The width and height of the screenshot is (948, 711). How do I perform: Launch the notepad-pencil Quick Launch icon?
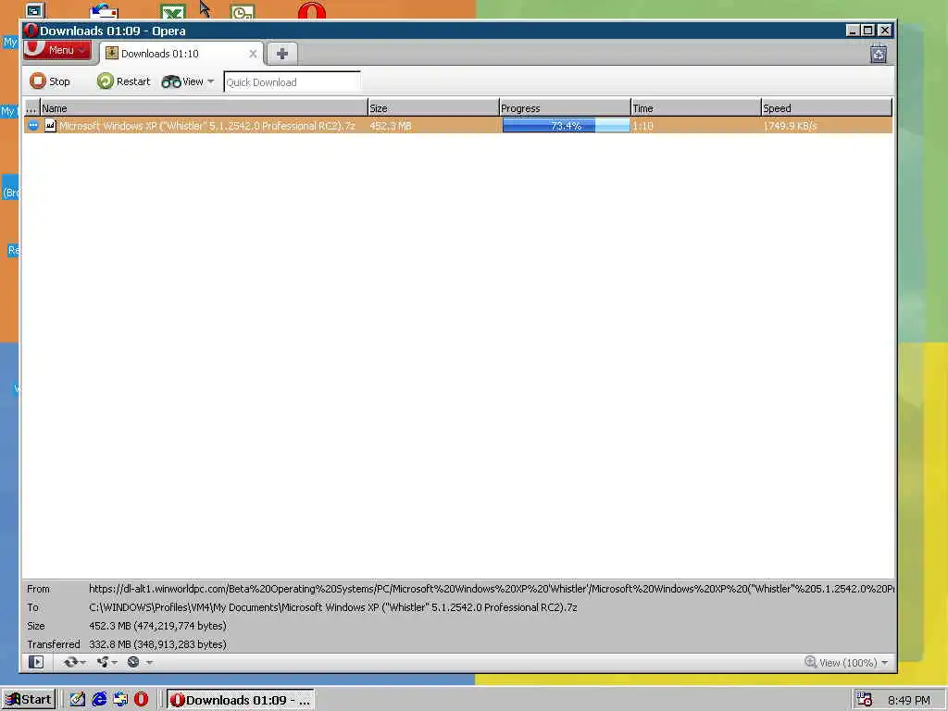click(x=78, y=700)
